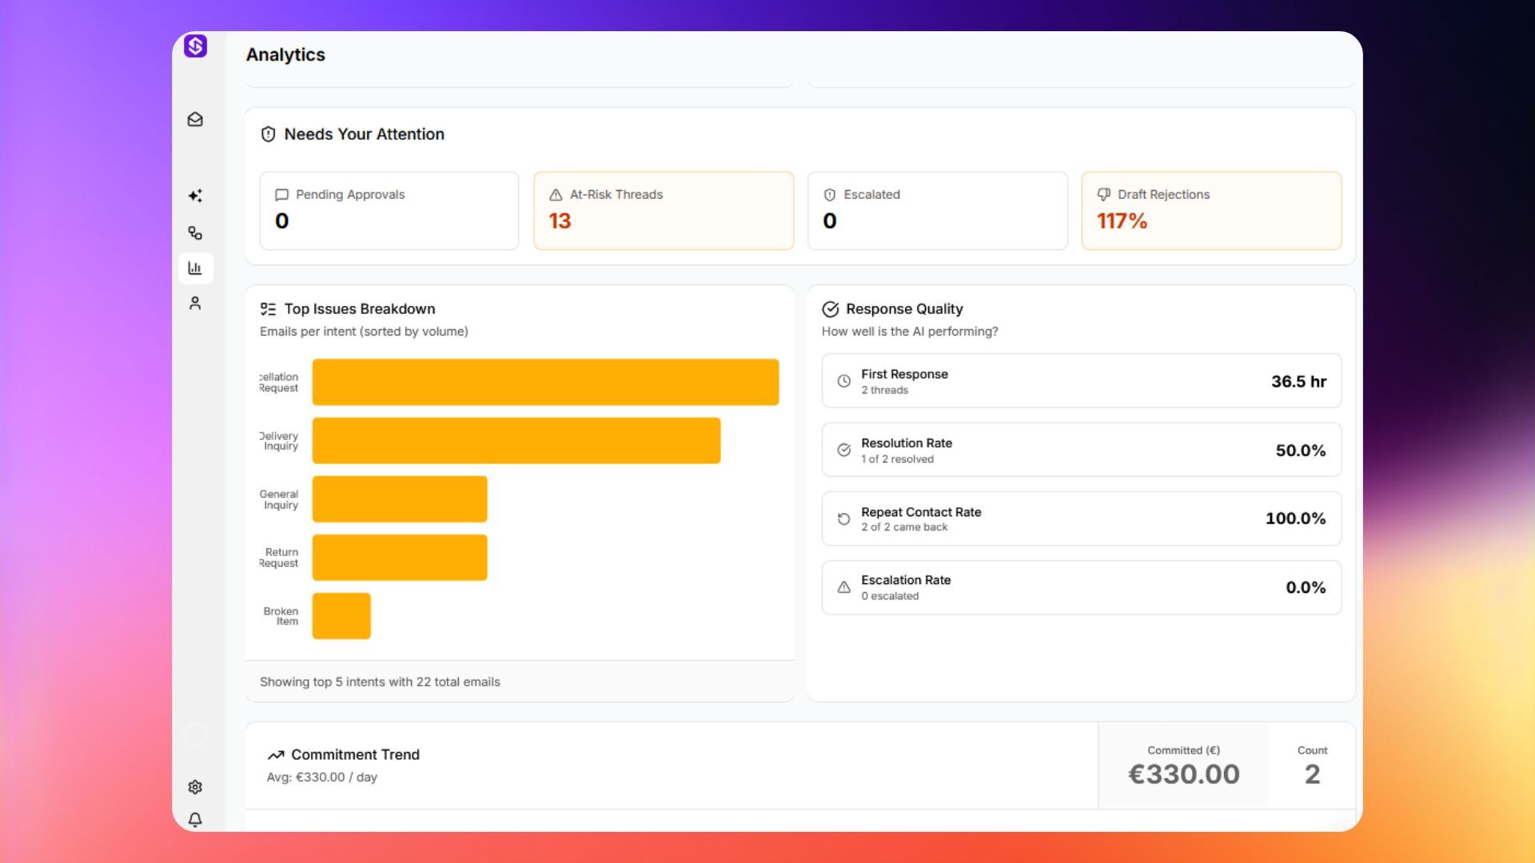
Task: Click the Escalated shield icon
Action: 830,195
